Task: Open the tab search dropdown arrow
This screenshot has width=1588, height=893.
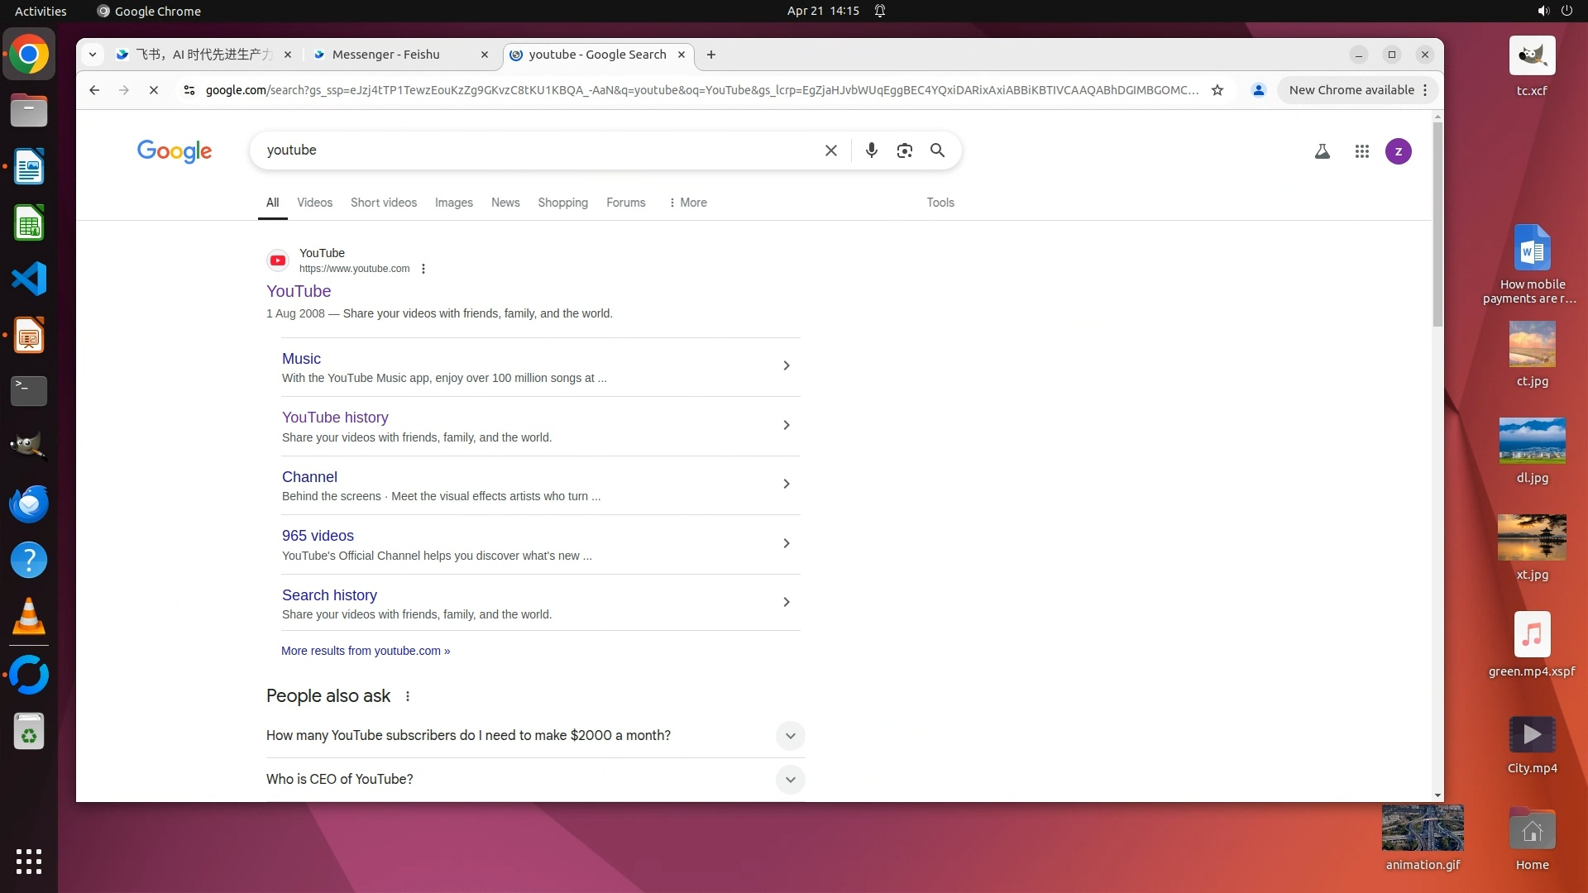Action: pos(93,55)
